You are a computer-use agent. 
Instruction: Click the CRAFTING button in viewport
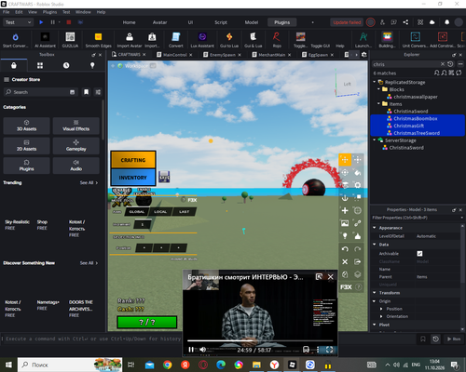(x=133, y=160)
